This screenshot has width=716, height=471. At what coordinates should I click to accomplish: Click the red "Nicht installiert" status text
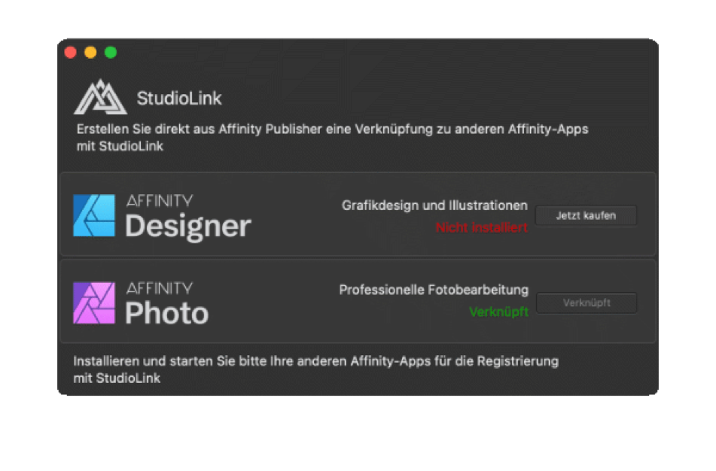point(481,227)
